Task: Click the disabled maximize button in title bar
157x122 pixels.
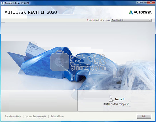Action: point(144,2)
